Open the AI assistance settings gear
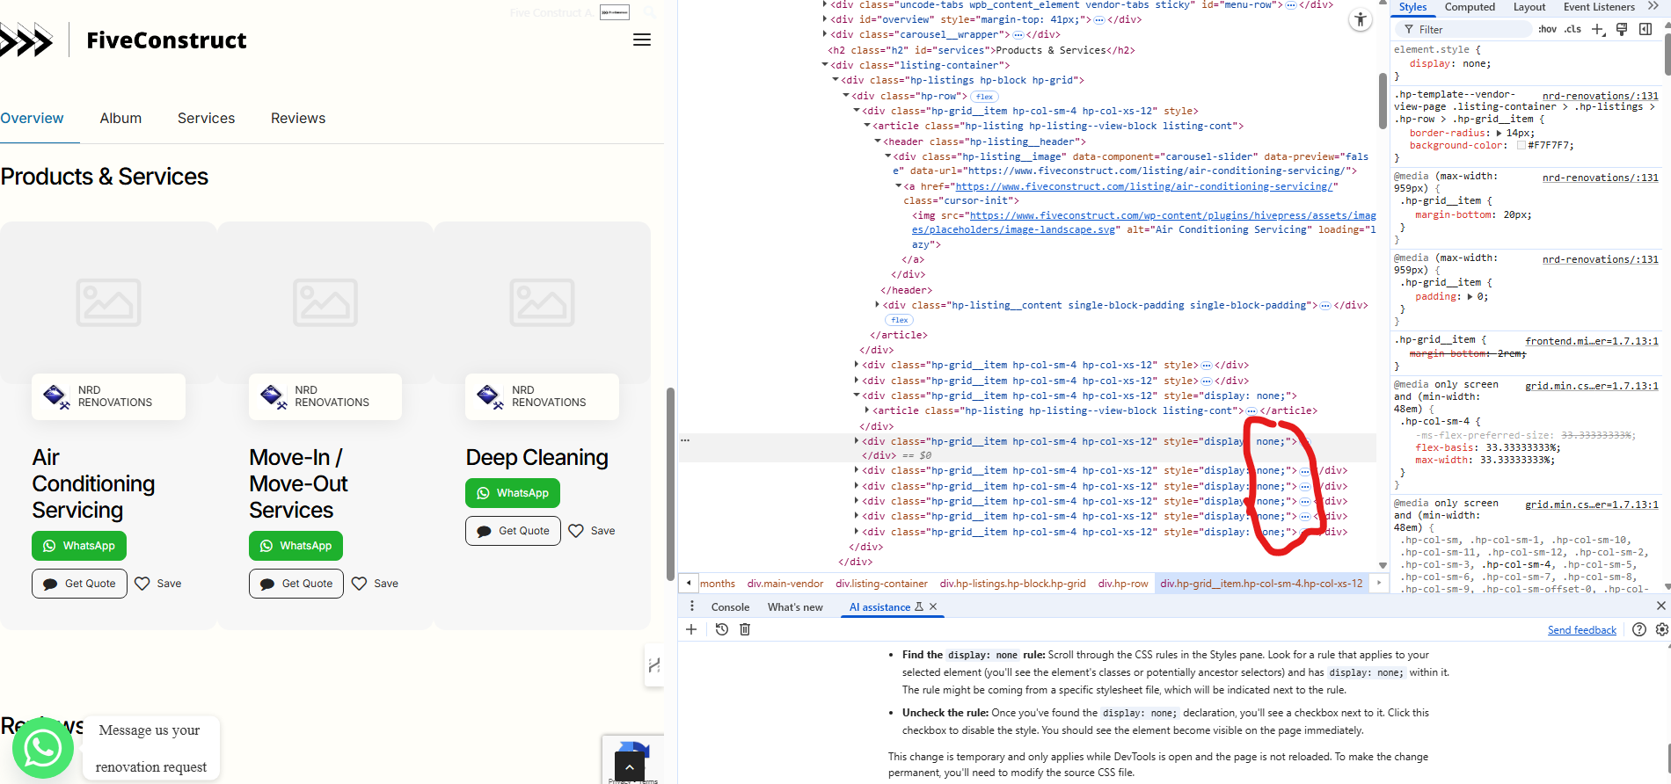Screen dimensions: 1671x784 click(x=1661, y=629)
